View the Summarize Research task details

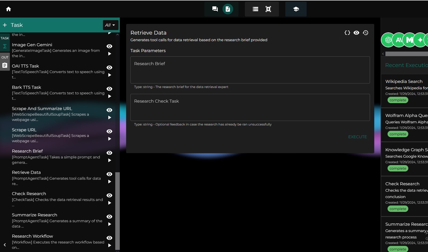point(109,217)
